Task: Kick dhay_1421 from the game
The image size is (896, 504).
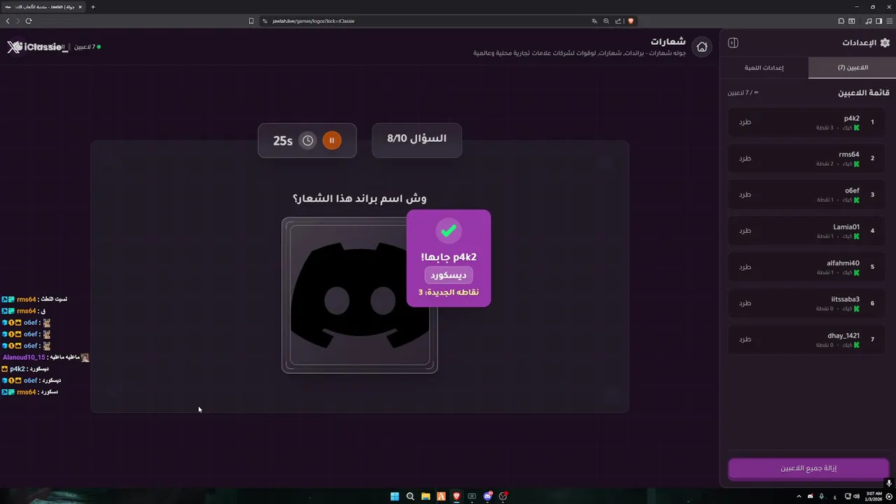Action: point(745,339)
